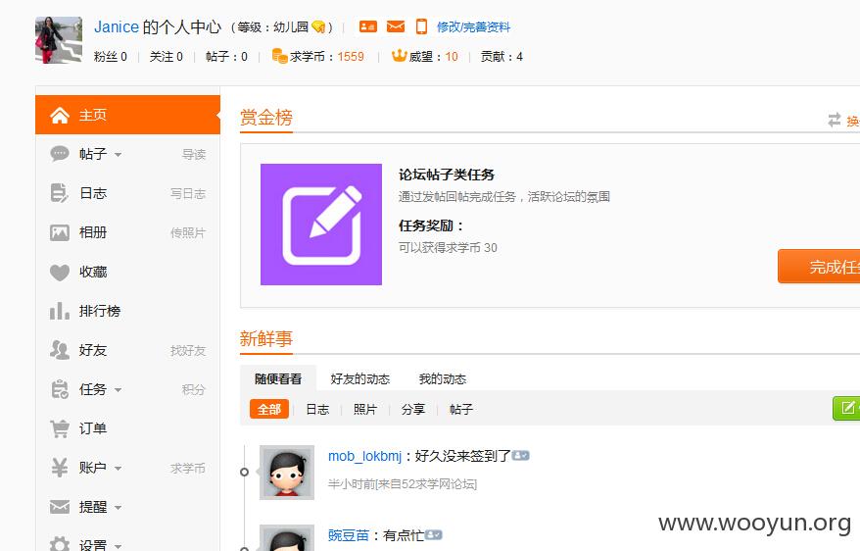Click the green compose pencil button
Screen dimensions: 860x551
846,408
